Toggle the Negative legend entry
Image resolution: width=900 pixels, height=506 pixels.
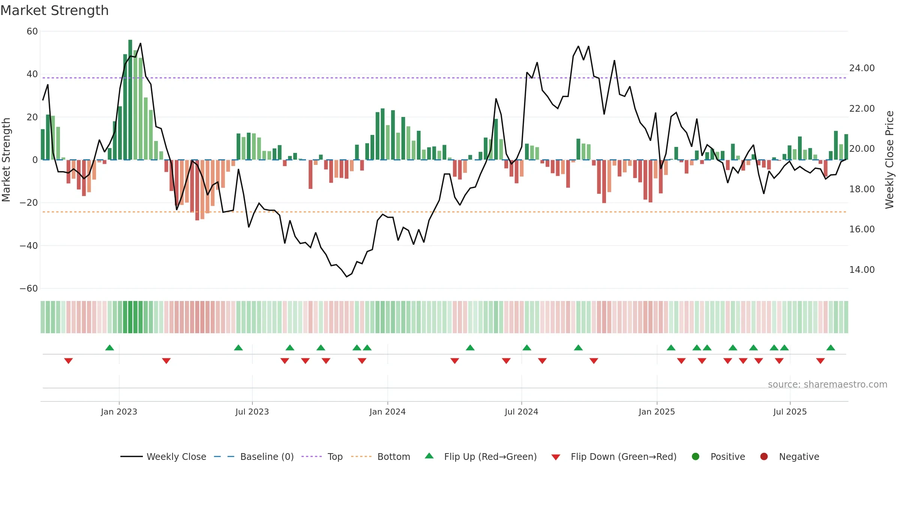(x=789, y=457)
